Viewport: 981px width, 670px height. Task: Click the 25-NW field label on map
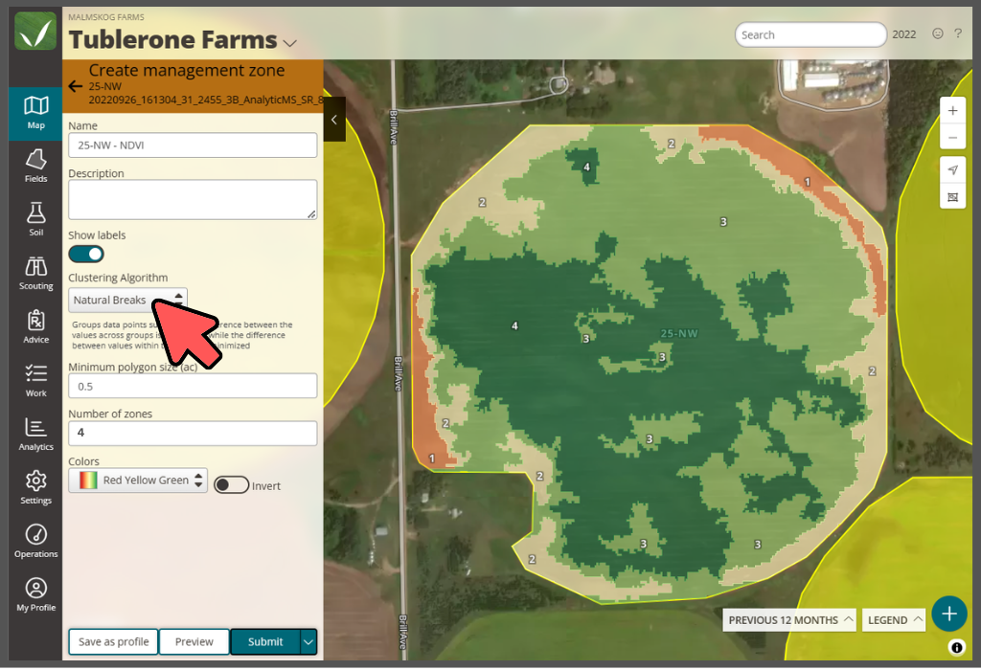679,334
